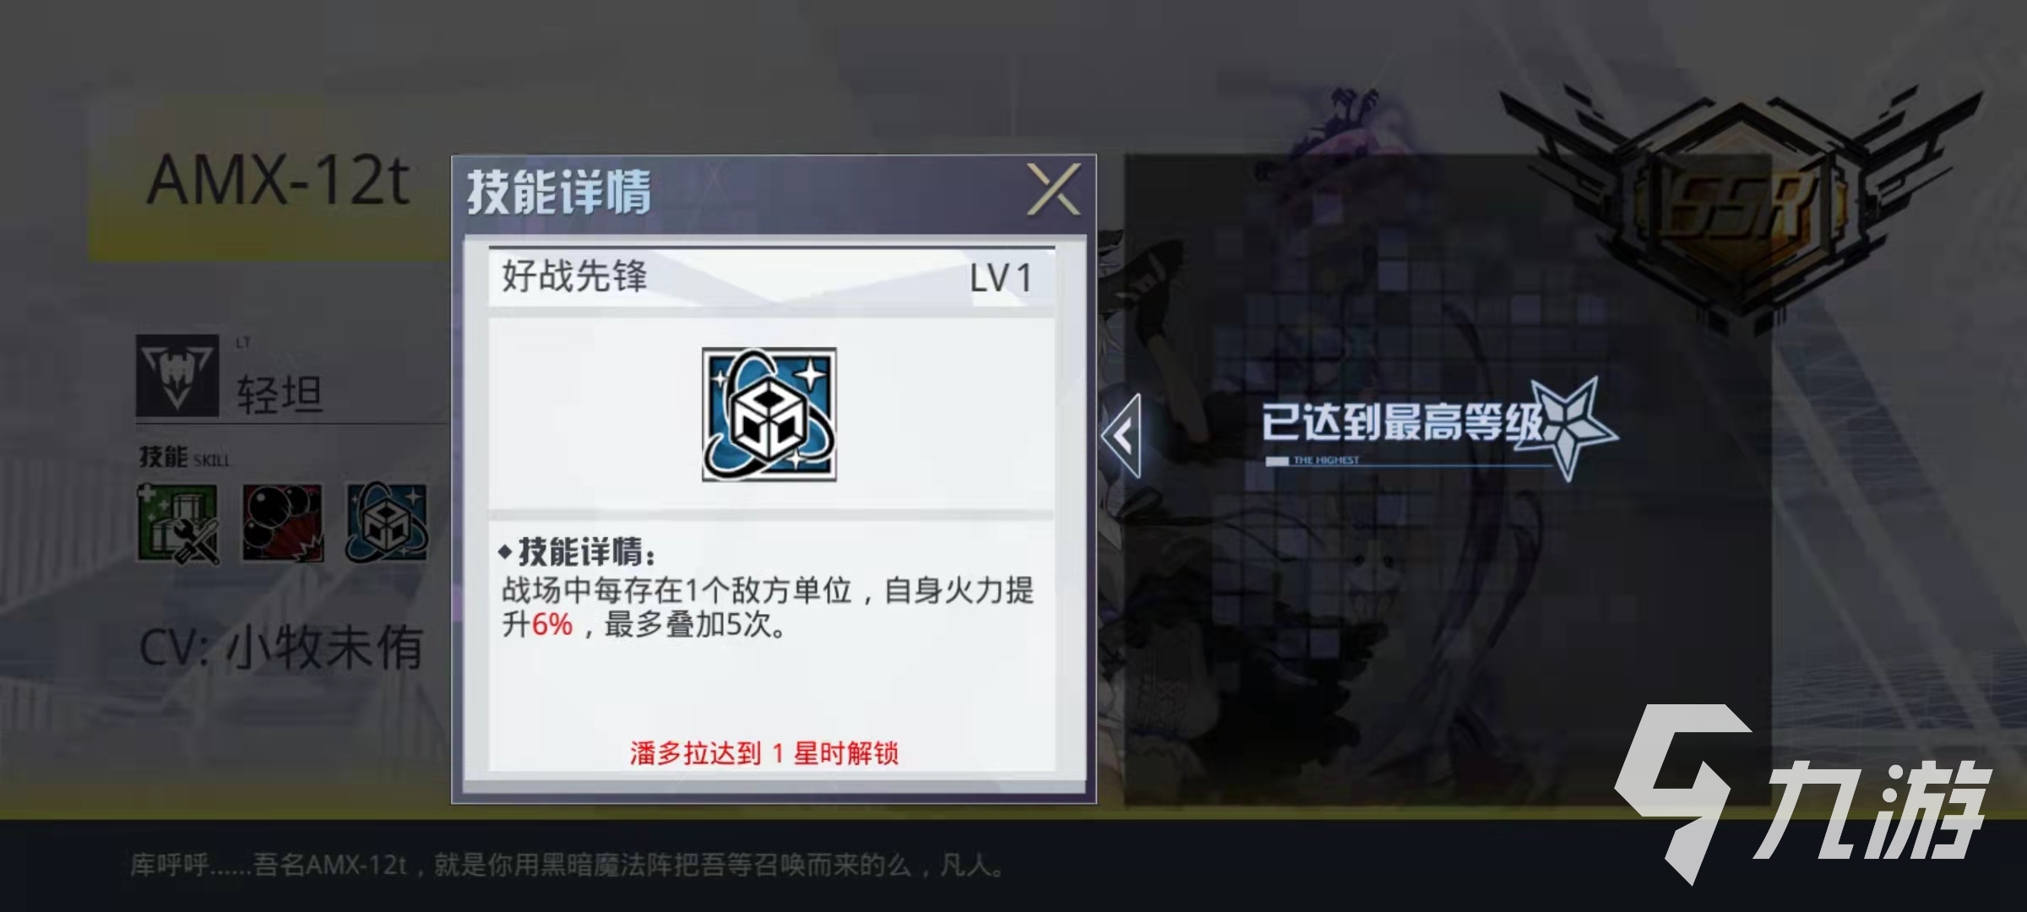Click the 轻坦 tank type label

280,394
